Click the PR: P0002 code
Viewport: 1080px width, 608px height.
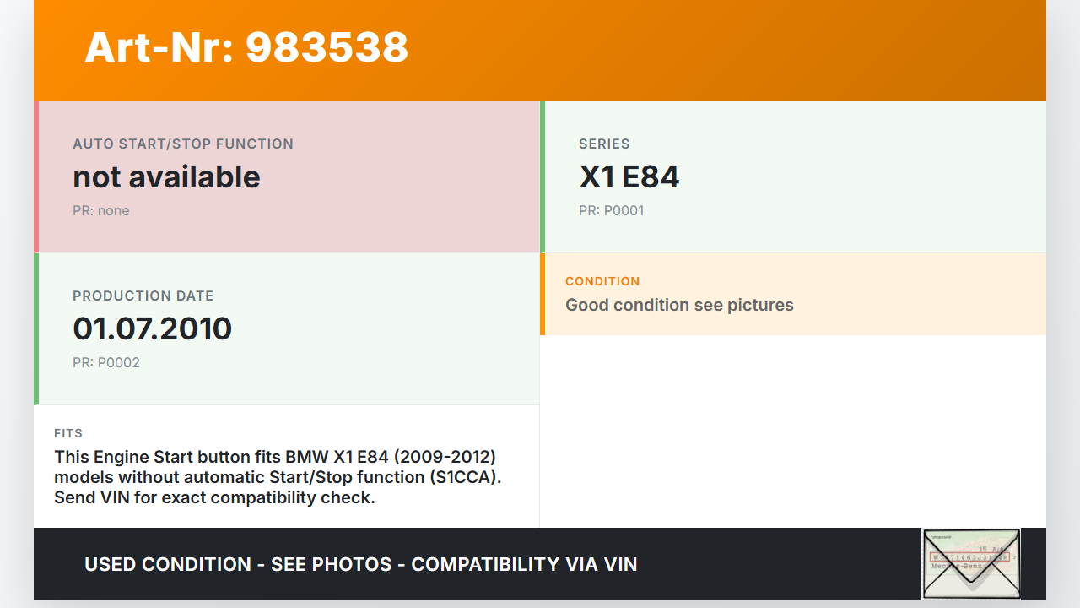106,362
